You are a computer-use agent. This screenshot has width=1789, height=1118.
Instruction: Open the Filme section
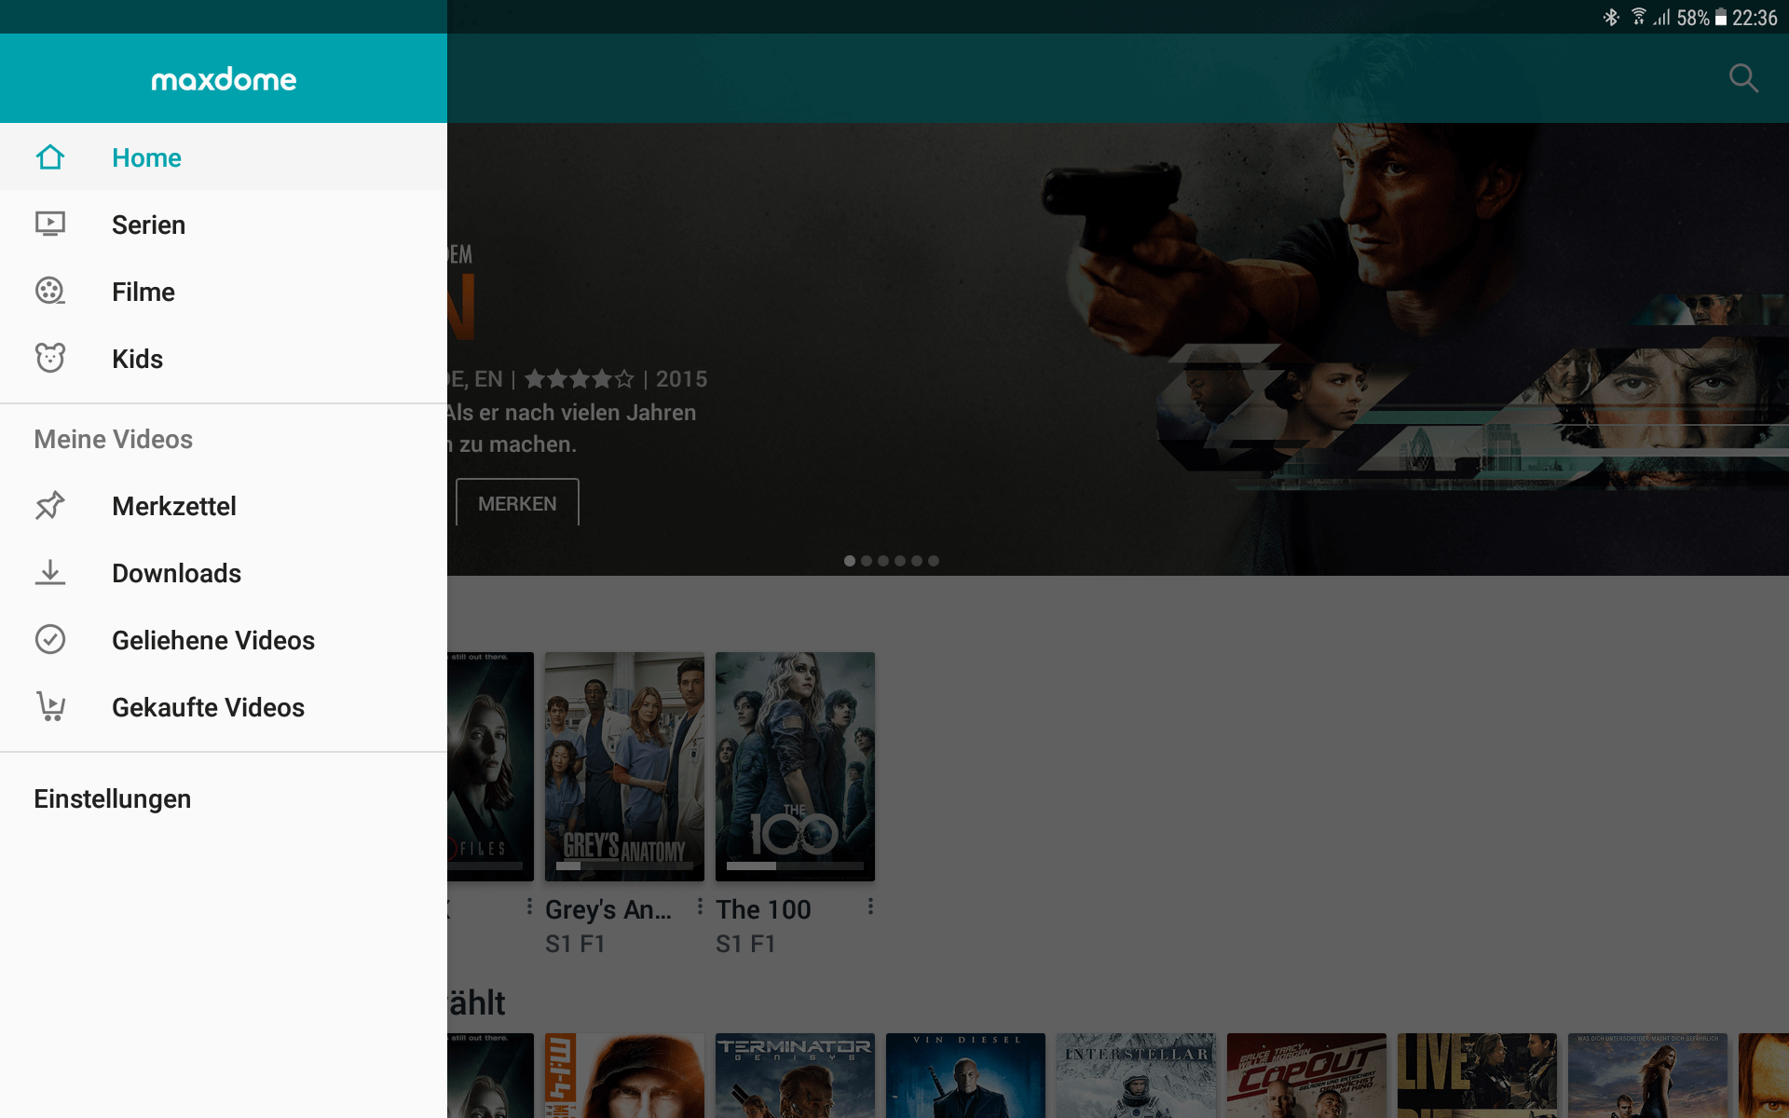224,292
